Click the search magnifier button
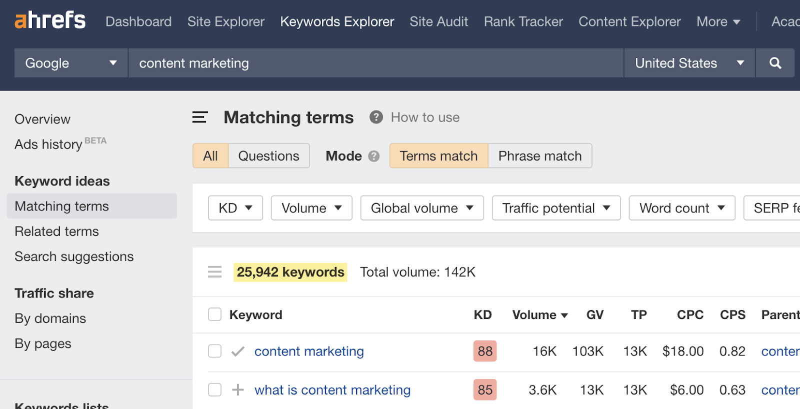Viewport: 800px width, 409px height. coord(775,63)
